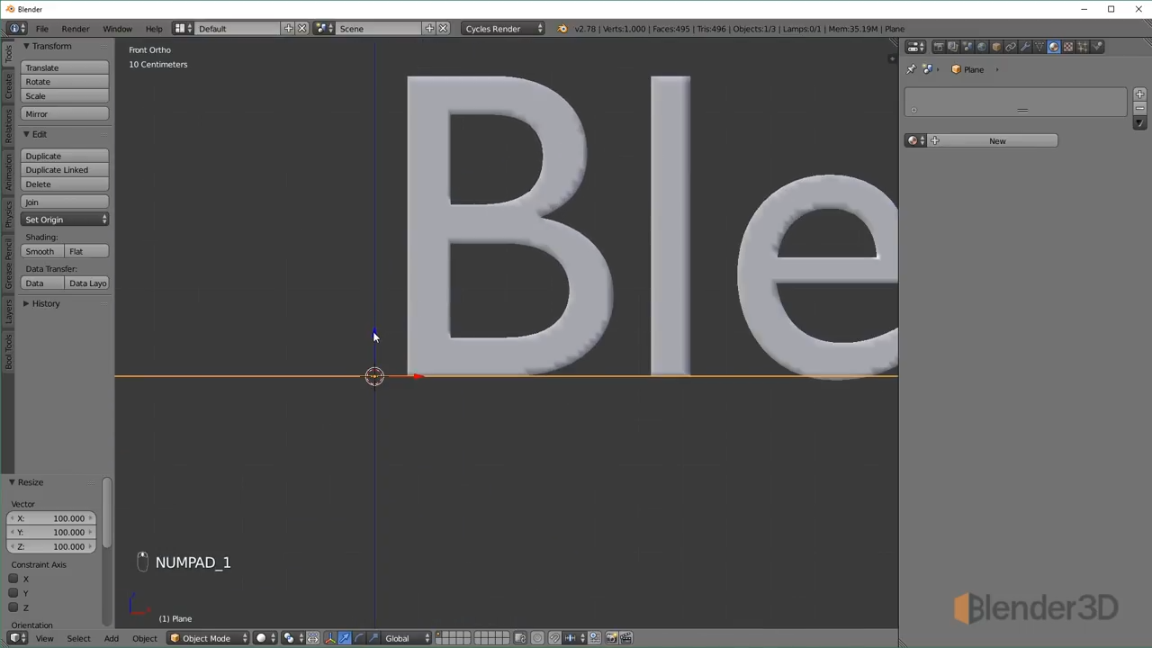
Task: Adjust the Resize Vector Y value
Action: (51, 532)
